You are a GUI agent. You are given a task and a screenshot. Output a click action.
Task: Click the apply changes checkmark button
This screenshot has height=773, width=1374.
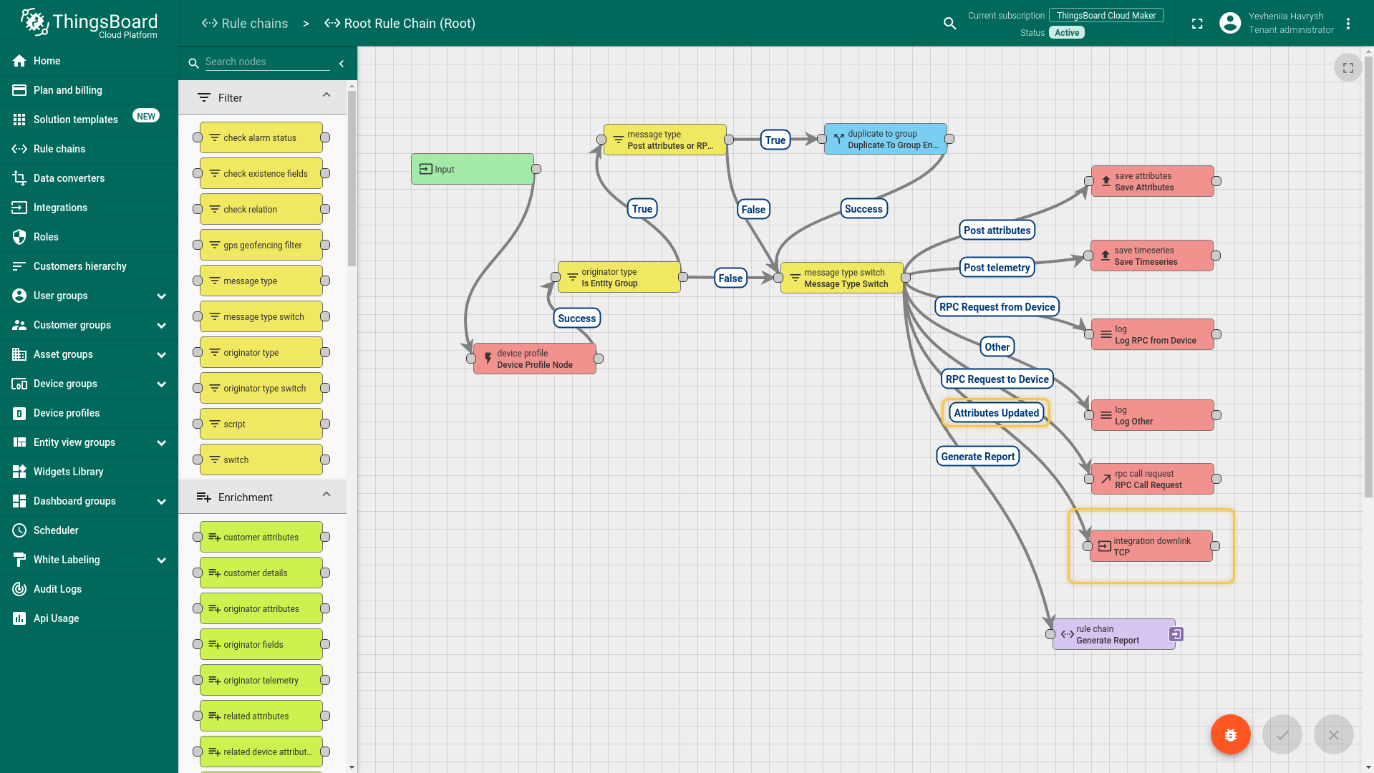tap(1282, 734)
